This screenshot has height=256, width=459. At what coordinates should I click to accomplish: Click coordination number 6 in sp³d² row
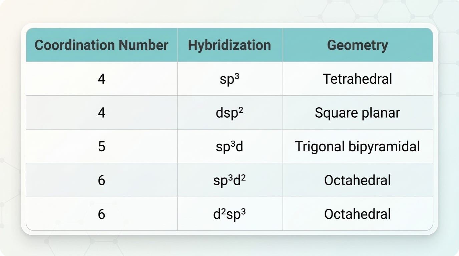101,180
